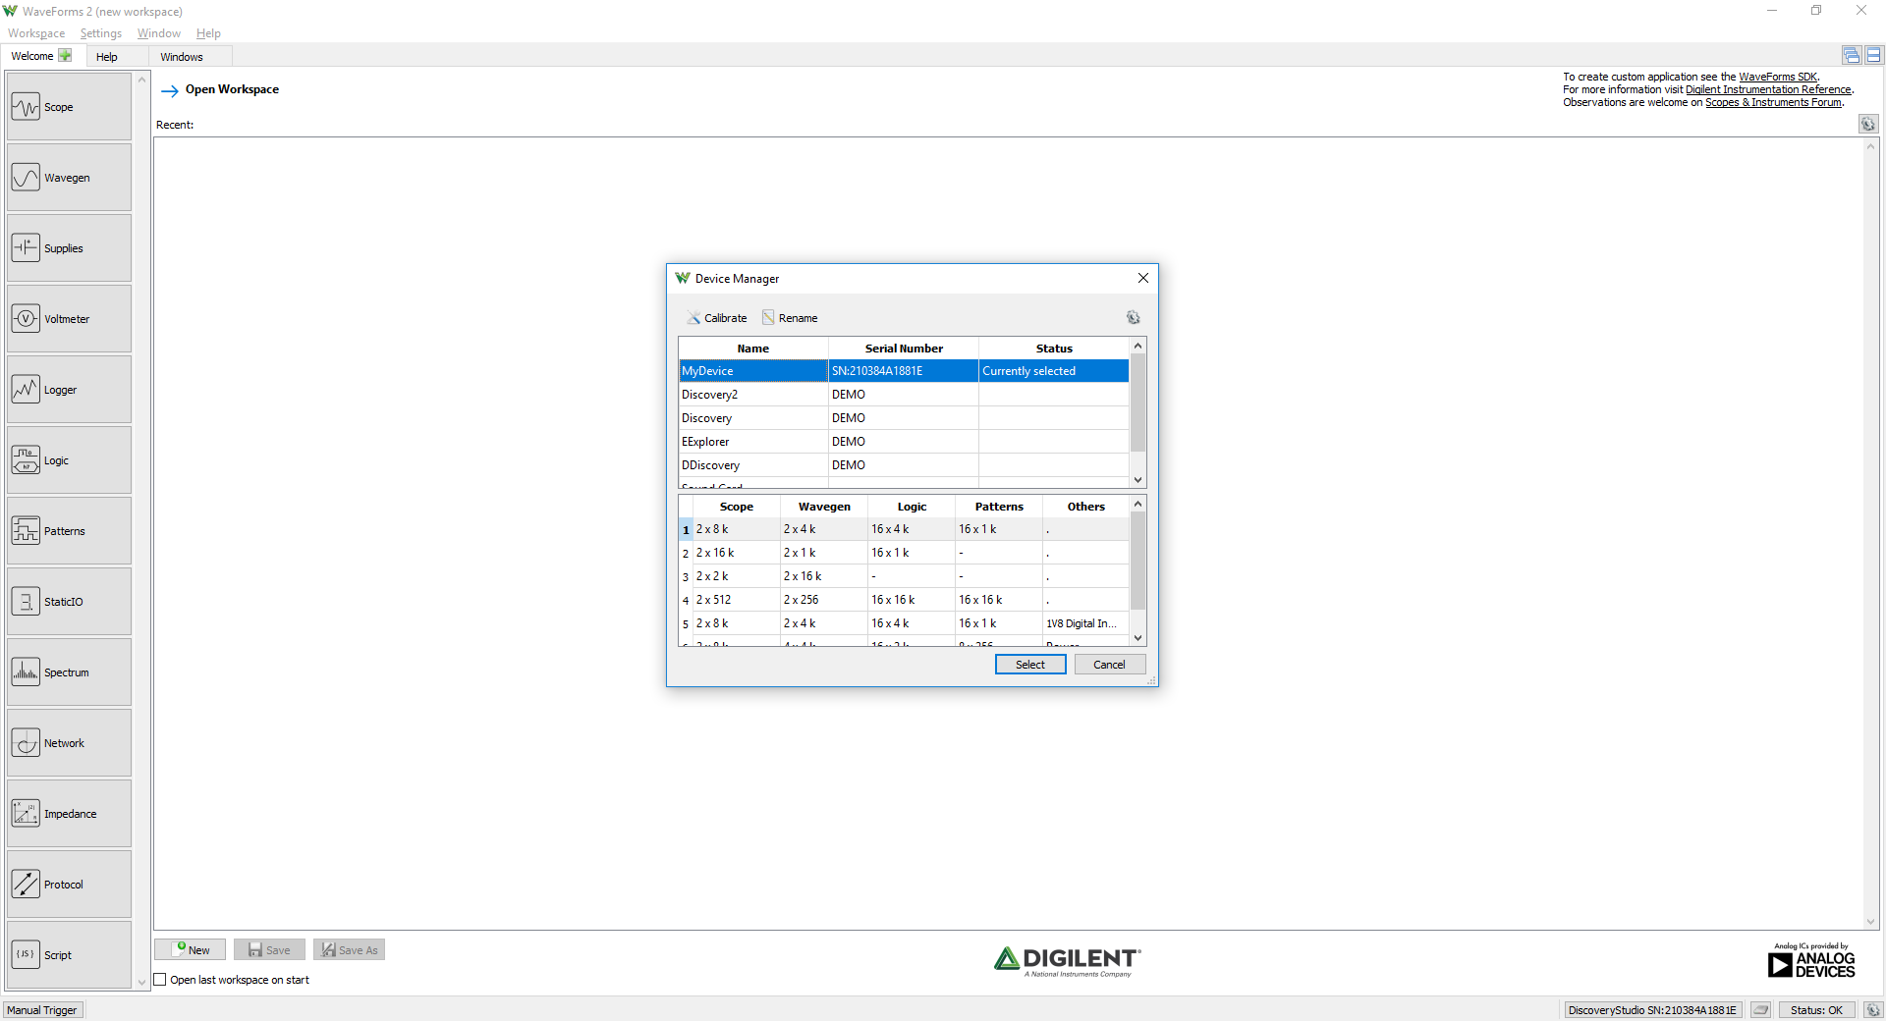Cancel the Device Manager dialog

point(1110,665)
